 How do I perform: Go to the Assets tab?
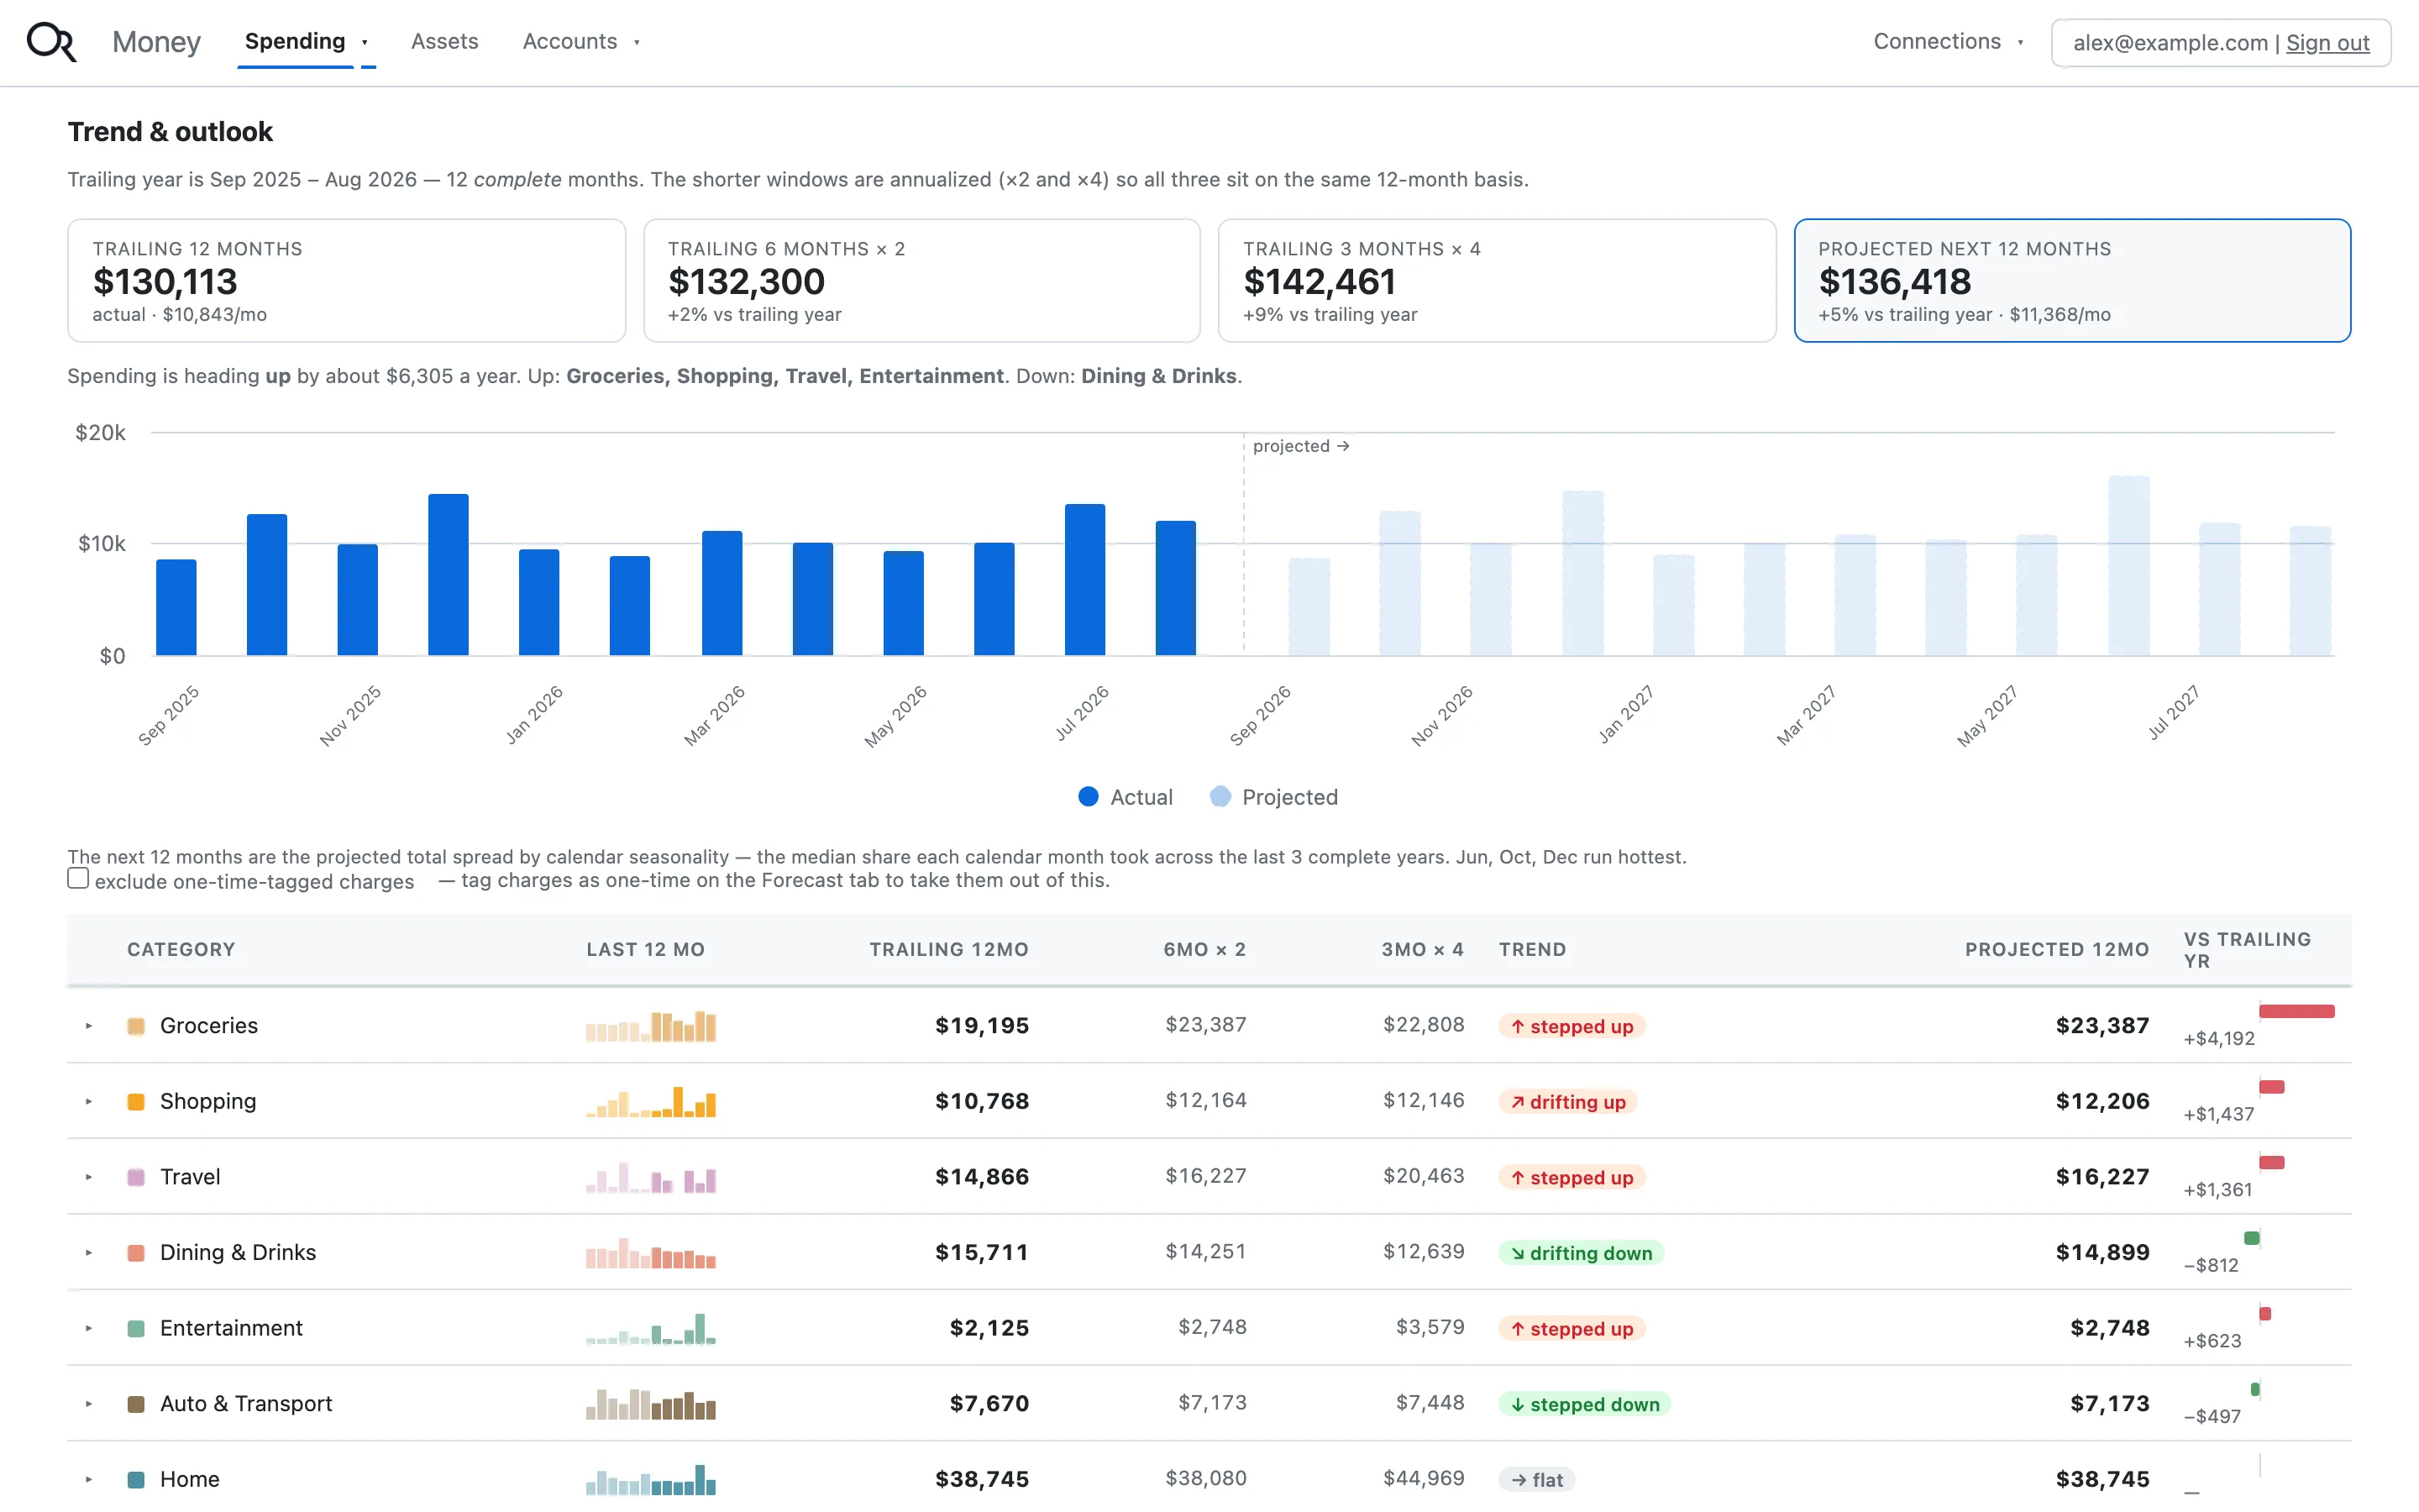click(x=445, y=42)
